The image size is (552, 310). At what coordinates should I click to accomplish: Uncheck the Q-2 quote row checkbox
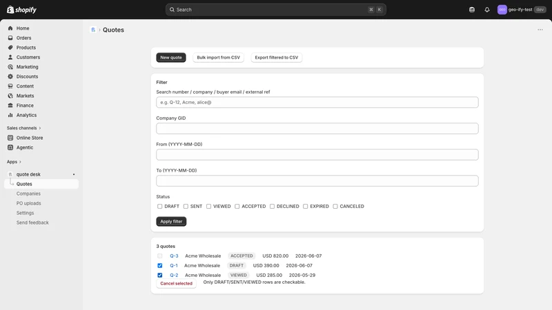tap(160, 275)
